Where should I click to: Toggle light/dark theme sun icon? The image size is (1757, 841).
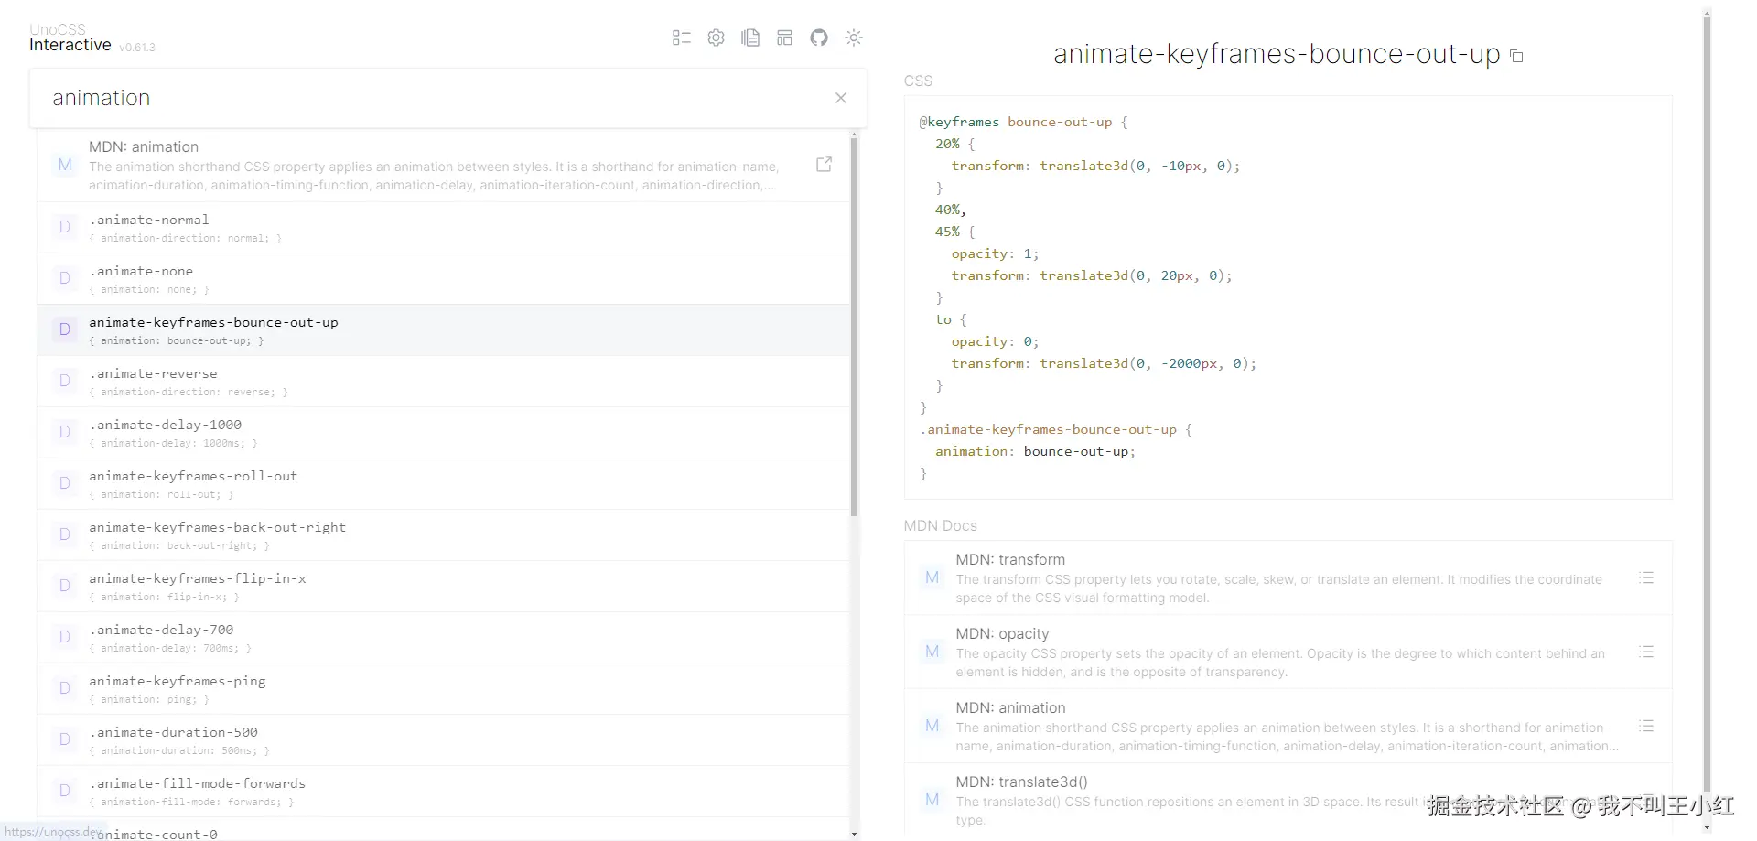(x=854, y=38)
